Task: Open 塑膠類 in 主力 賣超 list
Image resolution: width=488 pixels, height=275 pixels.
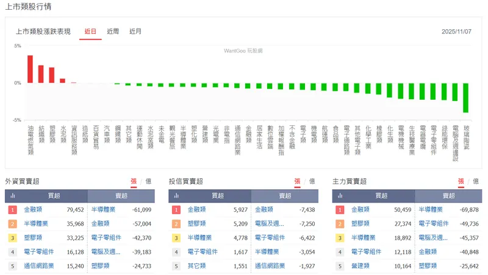Action: 428,266
